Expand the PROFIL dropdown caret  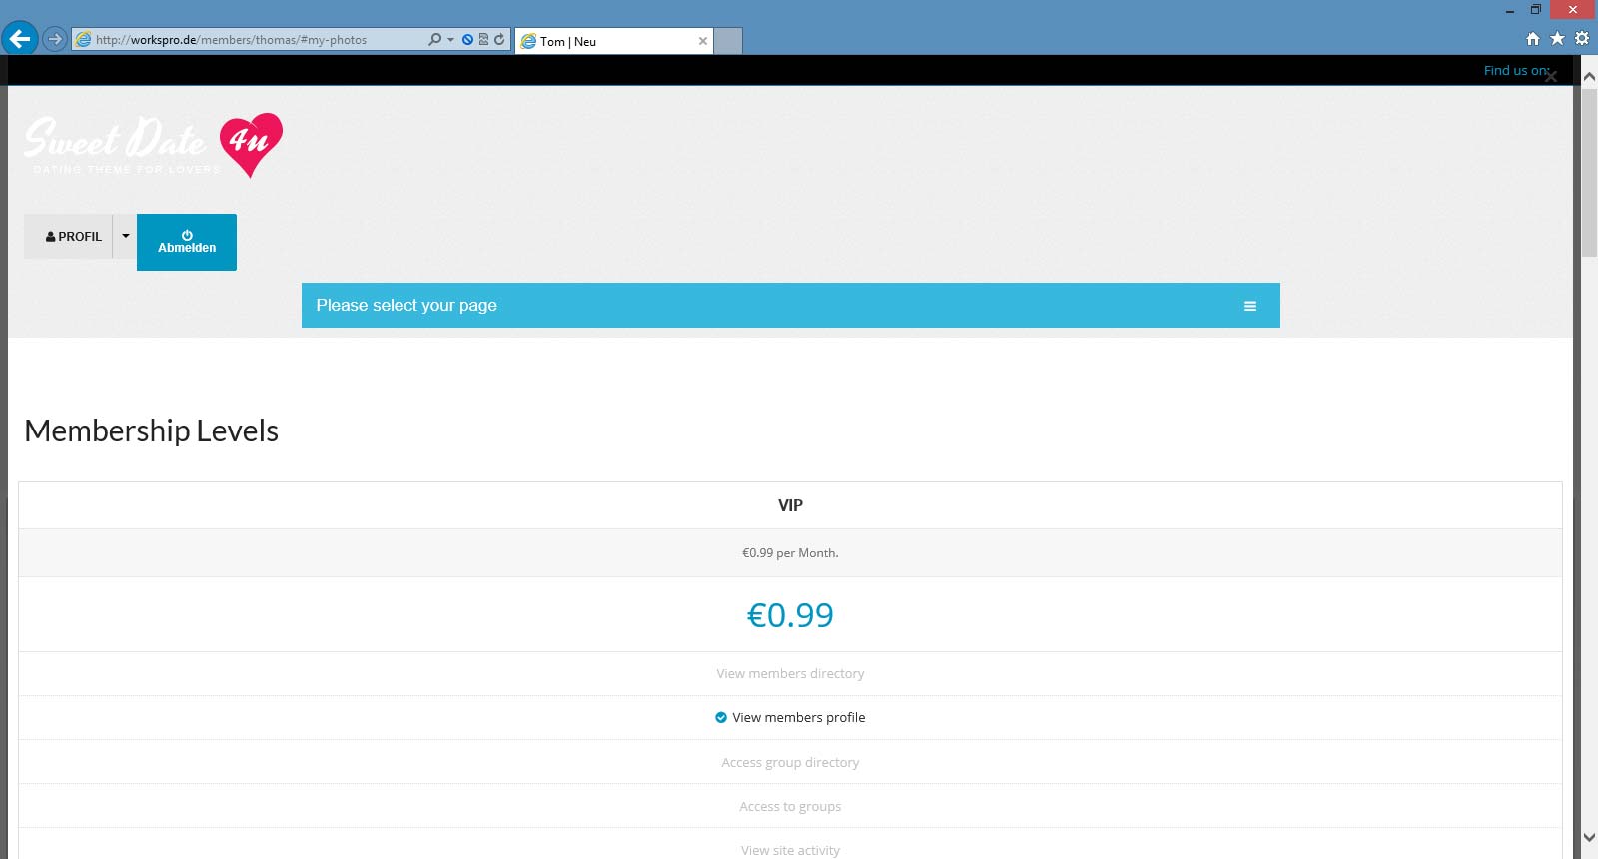click(x=125, y=237)
